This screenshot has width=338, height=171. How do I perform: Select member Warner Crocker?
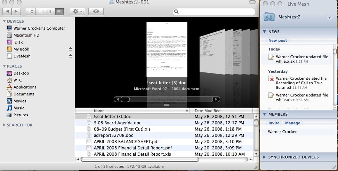(x=282, y=132)
